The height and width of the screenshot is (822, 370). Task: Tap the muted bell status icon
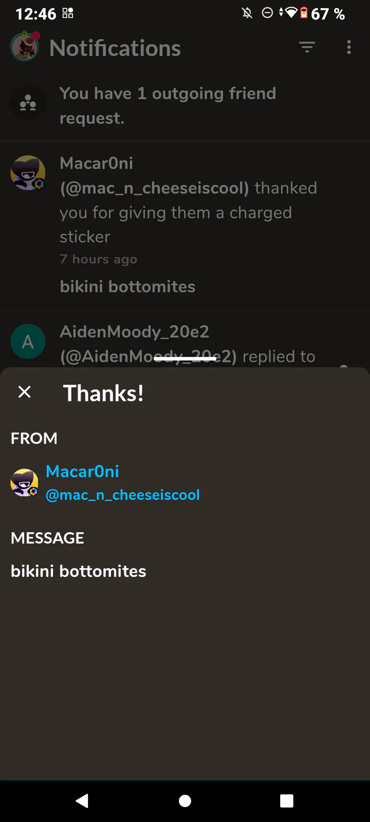[247, 13]
